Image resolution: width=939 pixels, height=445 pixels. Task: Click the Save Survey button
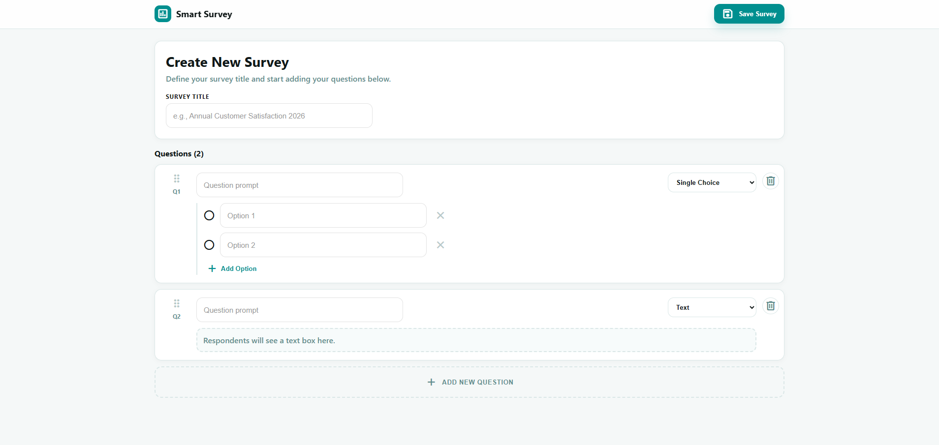click(x=749, y=14)
